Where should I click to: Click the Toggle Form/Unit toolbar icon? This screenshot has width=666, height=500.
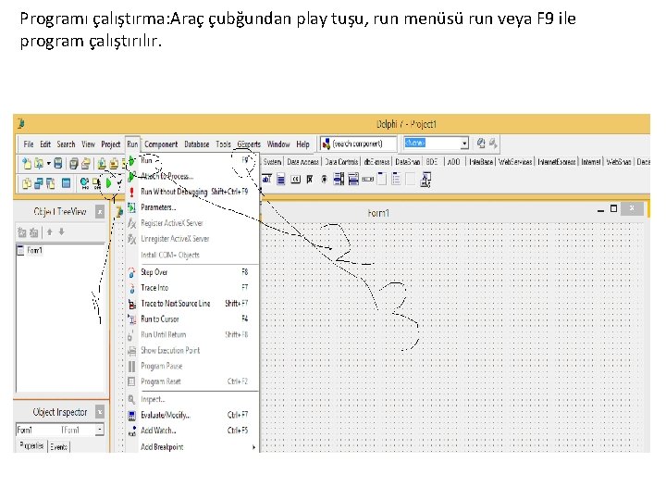point(50,183)
